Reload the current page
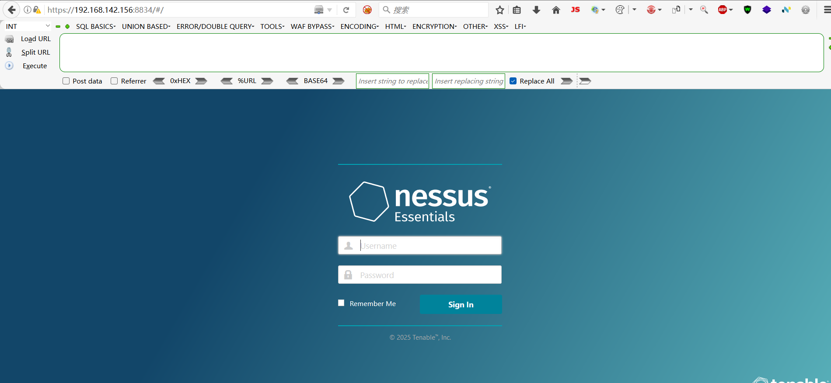Viewport: 831px width, 383px height. point(346,10)
